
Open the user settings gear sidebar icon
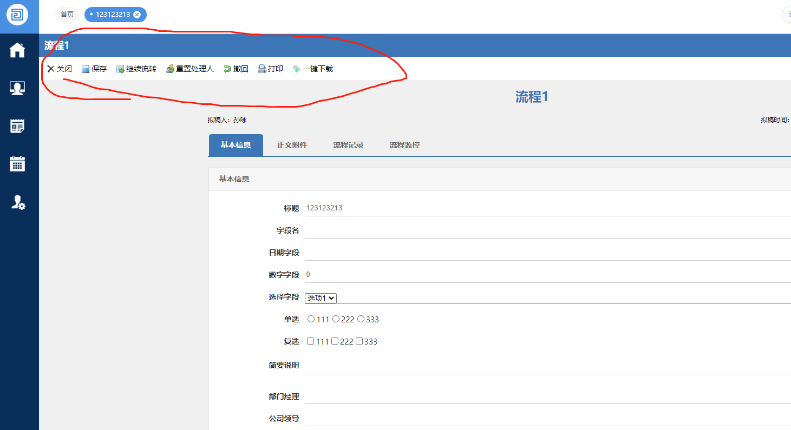click(x=18, y=202)
